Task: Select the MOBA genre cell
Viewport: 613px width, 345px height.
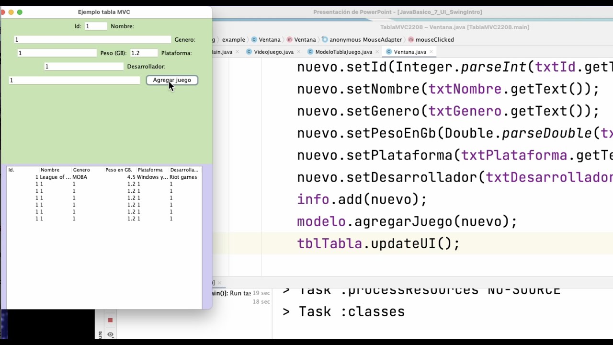Action: [x=88, y=177]
